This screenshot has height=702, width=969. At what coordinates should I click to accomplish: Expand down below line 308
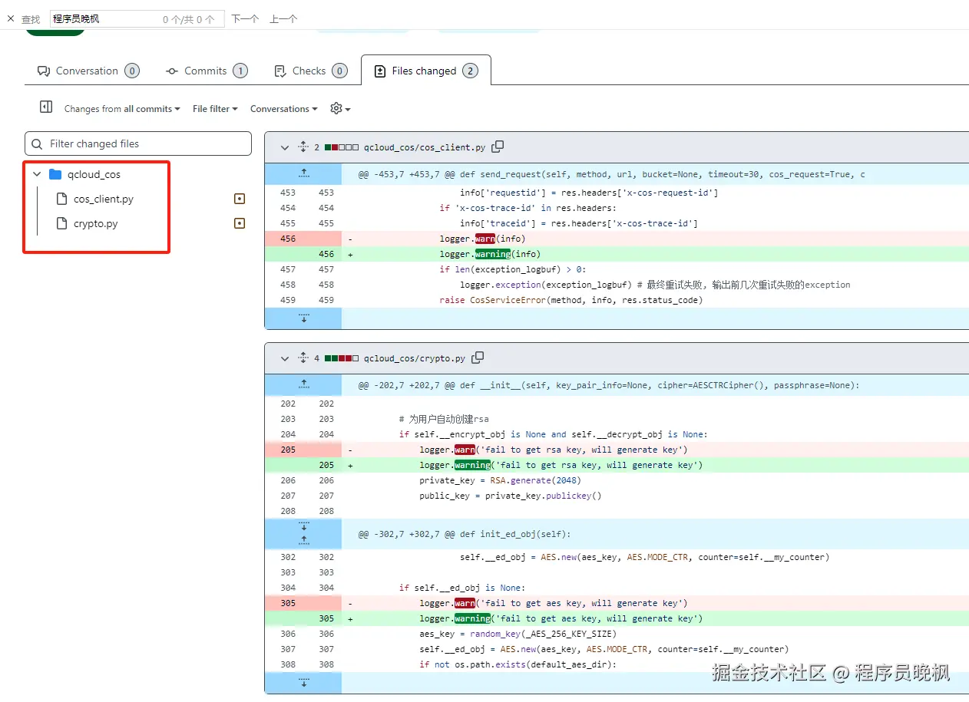coord(303,683)
